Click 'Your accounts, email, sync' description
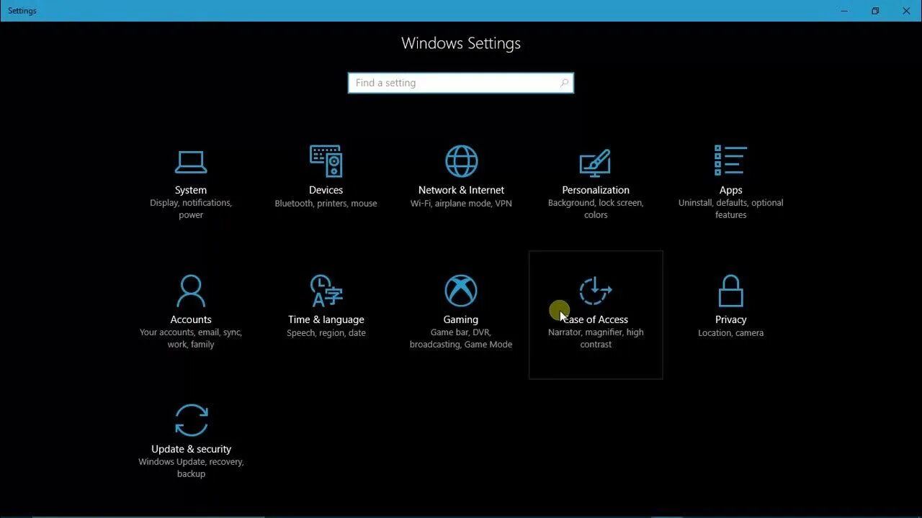This screenshot has height=518, width=922. tap(191, 338)
